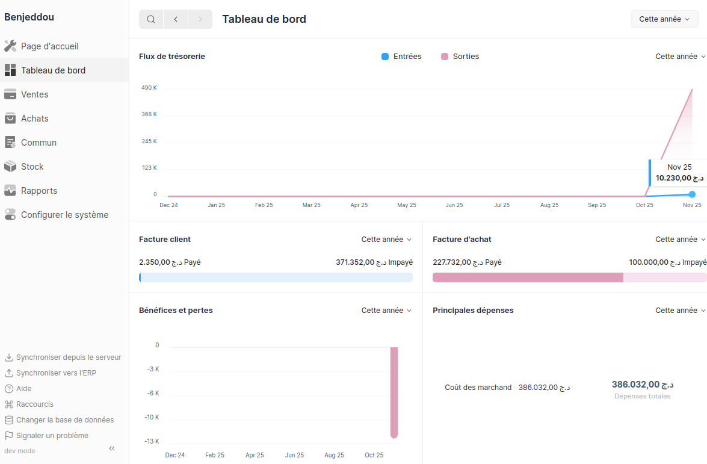Image resolution: width=707 pixels, height=464 pixels.
Task: Click the Rapports chart icon
Action: (x=10, y=191)
